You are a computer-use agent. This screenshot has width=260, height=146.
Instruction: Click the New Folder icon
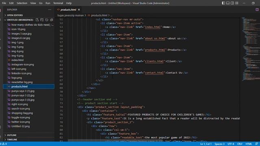click(42, 20)
